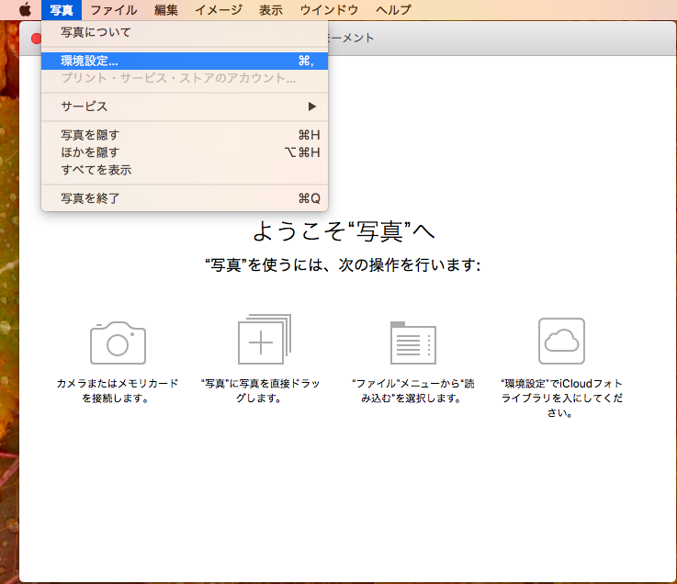Click greyed プリント・サービス・ストアのアカウント... item

pyautogui.click(x=185, y=78)
